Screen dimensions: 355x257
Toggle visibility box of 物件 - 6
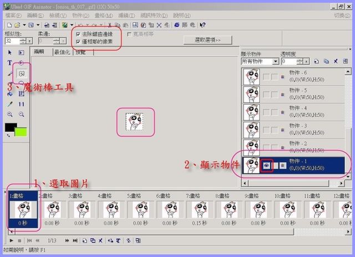click(266, 77)
